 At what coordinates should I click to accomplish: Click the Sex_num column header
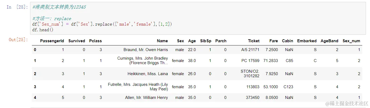(x=351, y=41)
